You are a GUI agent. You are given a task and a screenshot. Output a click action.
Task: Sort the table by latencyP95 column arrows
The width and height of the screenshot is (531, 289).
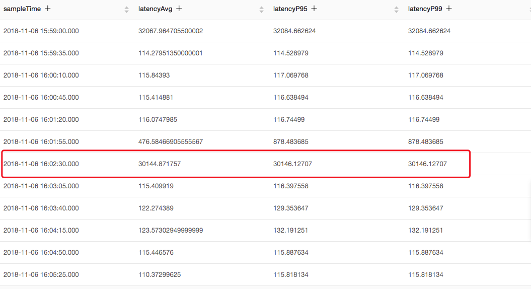pos(396,10)
